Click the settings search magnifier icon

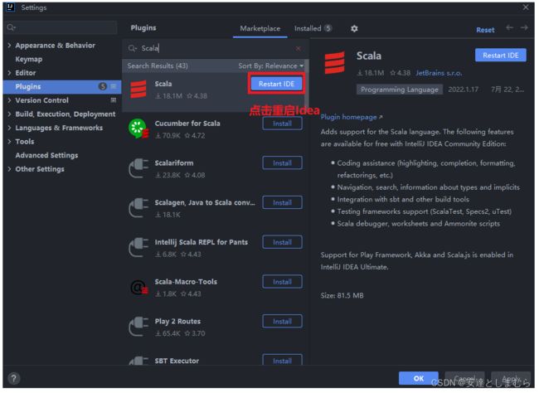[x=12, y=27]
